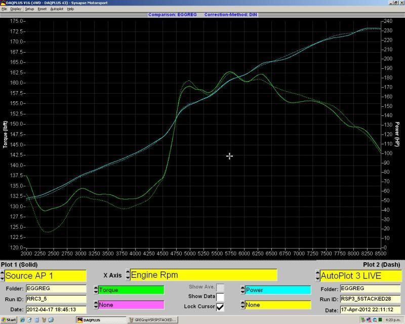Click spinner arrows beside cyan Power field
The image size is (405, 324).
point(242,290)
